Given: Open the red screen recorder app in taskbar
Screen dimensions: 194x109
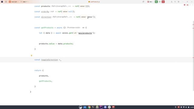Looking at the screenshot, I should 113,107.
